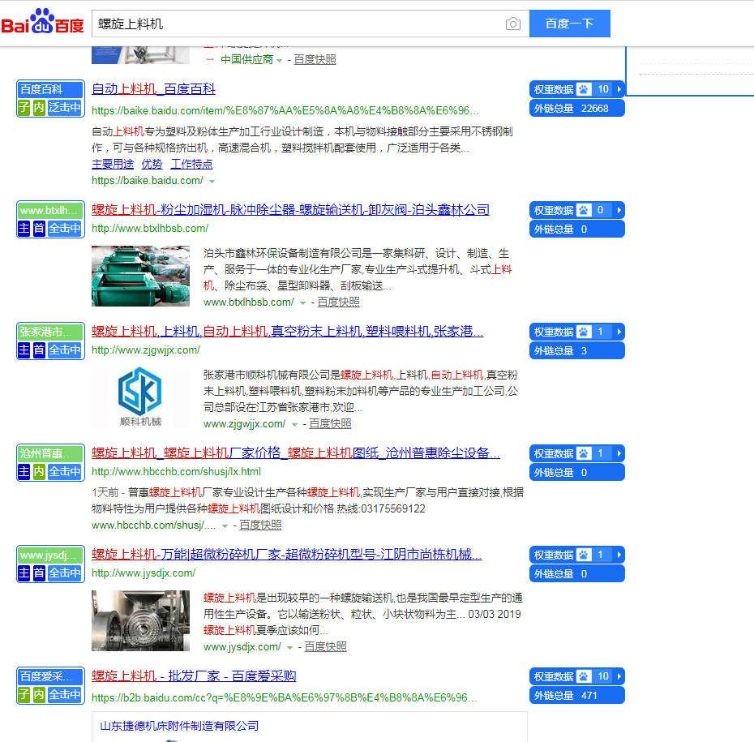This screenshot has width=754, height=742.
Task: Expand www.jysdjx.com/ dropdown arrow
Action: 289,648
